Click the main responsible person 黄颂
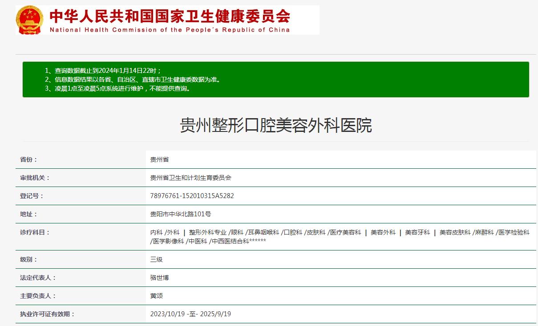The image size is (538, 326). (156, 296)
